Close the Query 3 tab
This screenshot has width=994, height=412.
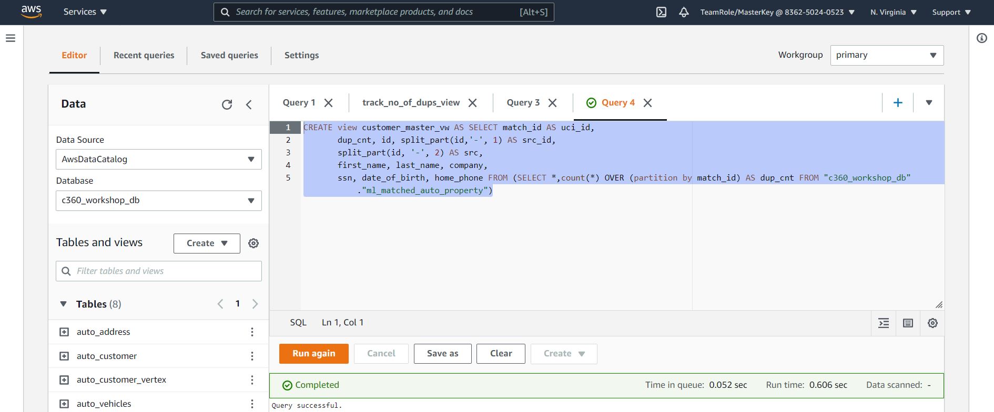click(x=553, y=103)
